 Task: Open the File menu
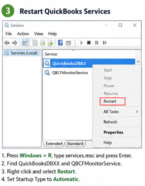pyautogui.click(x=9, y=34)
